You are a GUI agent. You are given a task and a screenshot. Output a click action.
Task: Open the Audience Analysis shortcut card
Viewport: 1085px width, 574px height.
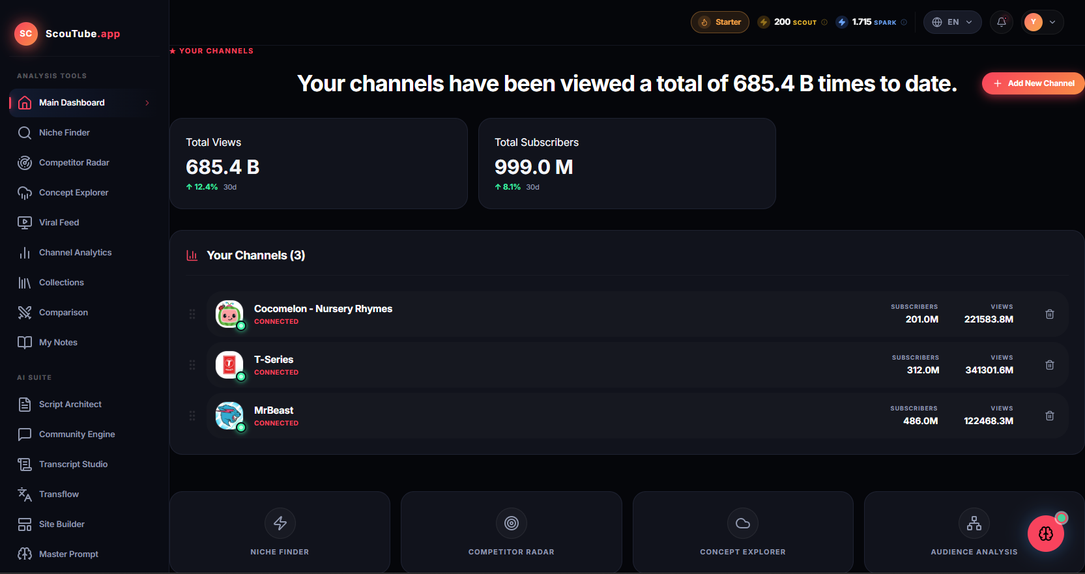[974, 532]
